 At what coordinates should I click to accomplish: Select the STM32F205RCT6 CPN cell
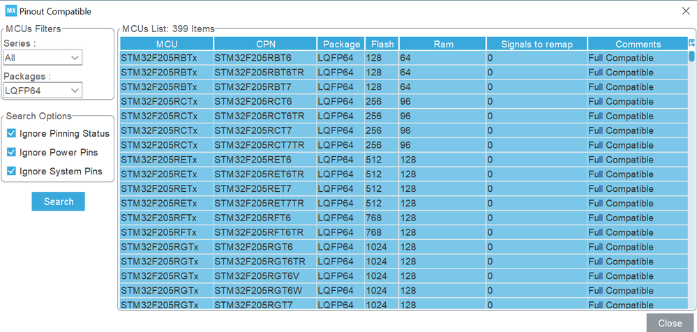point(265,102)
